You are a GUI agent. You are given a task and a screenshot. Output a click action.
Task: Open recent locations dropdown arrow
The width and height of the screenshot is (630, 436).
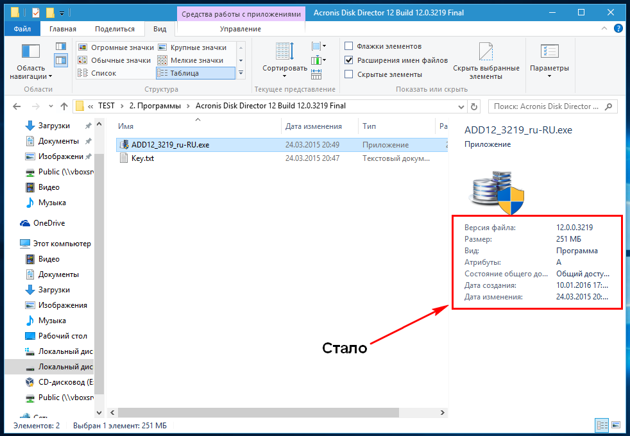pyautogui.click(x=51, y=106)
